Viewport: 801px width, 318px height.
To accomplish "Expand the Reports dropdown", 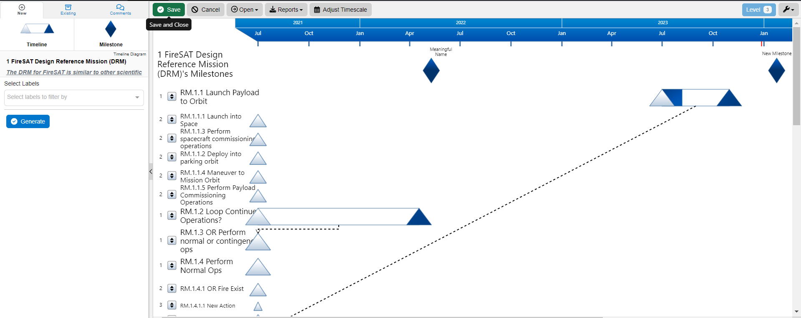I will coord(286,10).
